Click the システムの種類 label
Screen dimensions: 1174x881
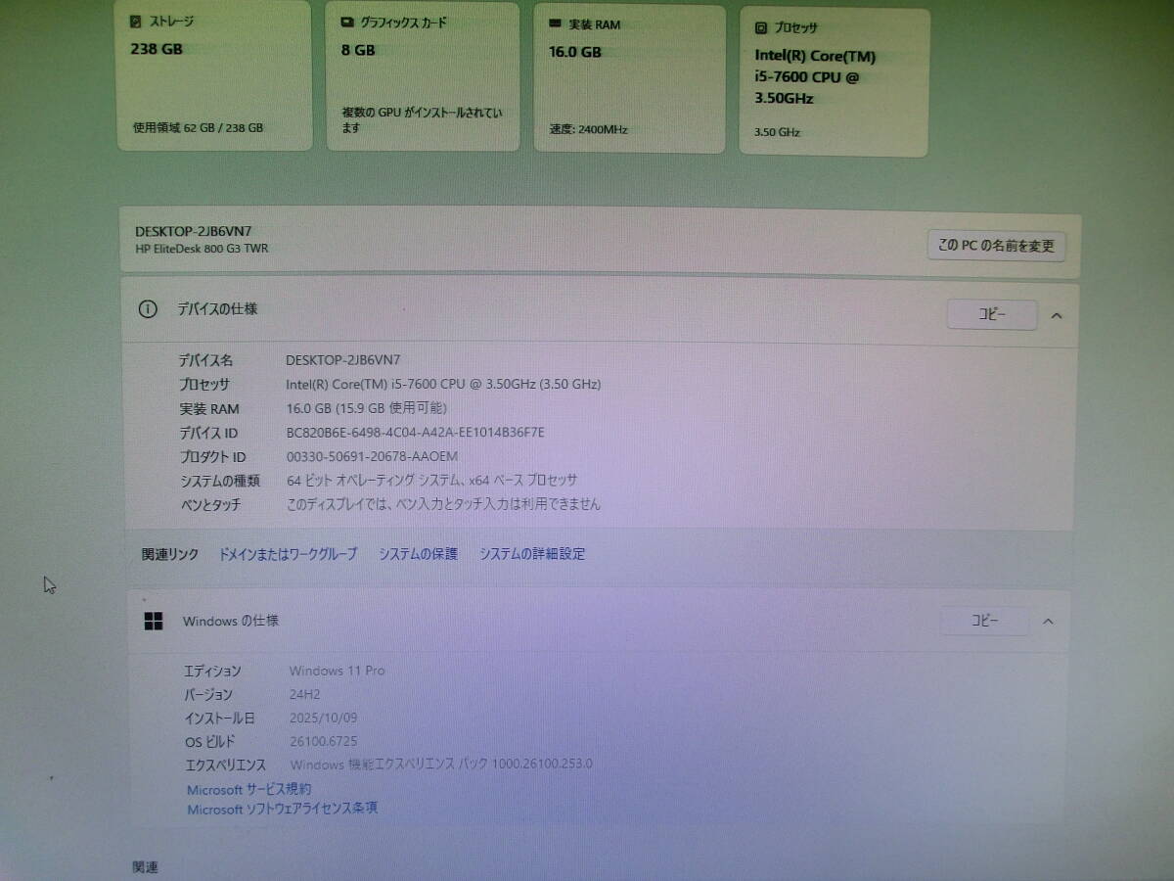pyautogui.click(x=220, y=481)
